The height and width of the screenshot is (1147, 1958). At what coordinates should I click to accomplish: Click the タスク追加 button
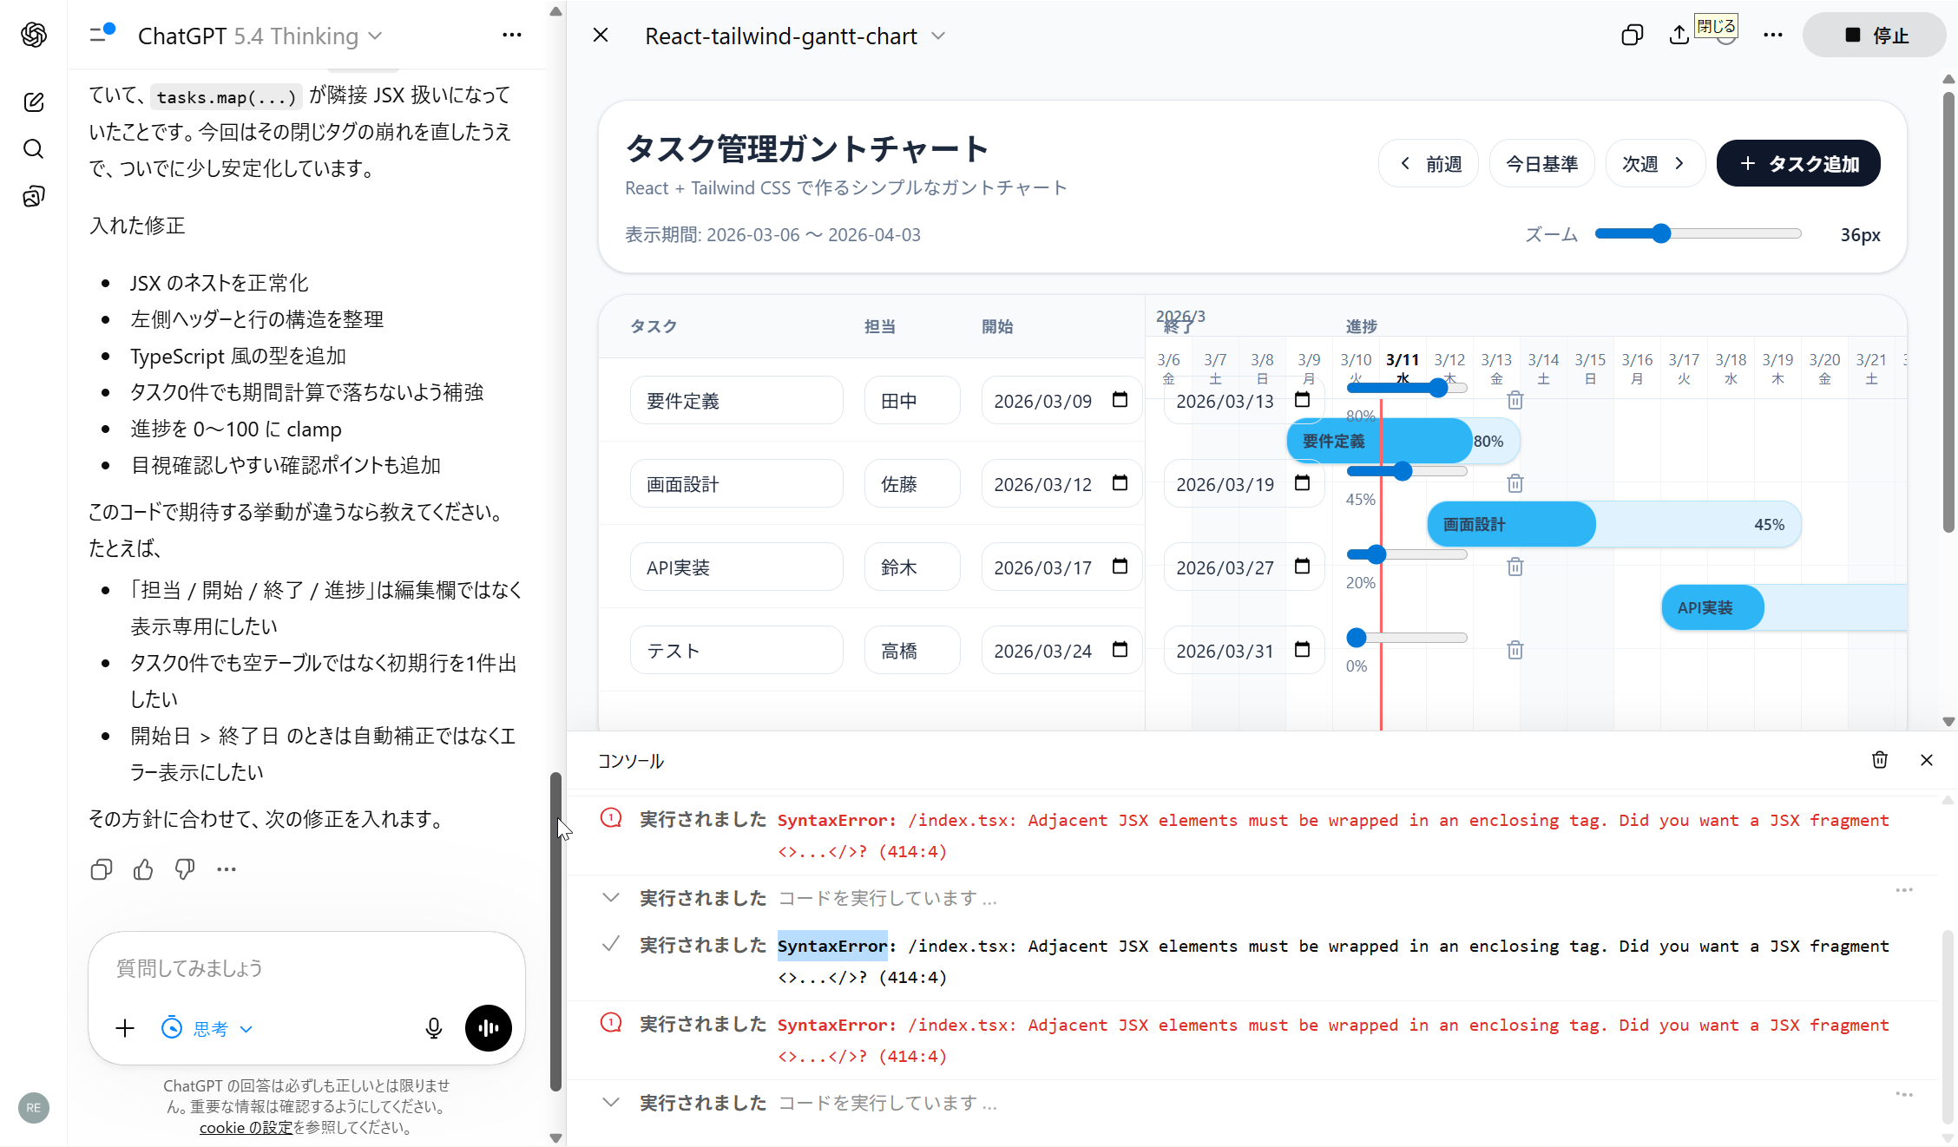tap(1798, 164)
